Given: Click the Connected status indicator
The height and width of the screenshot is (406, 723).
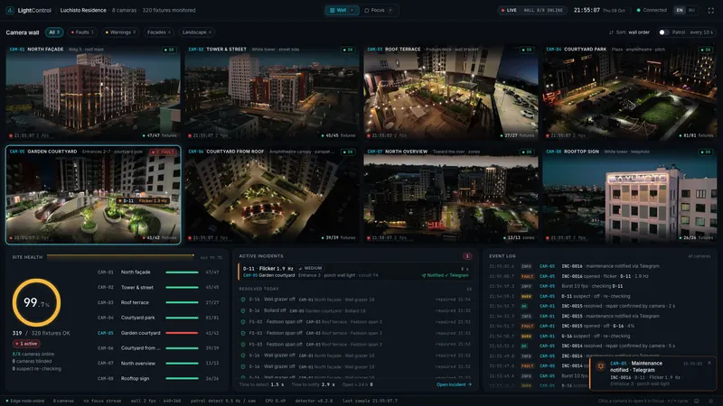Looking at the screenshot, I should [652, 10].
